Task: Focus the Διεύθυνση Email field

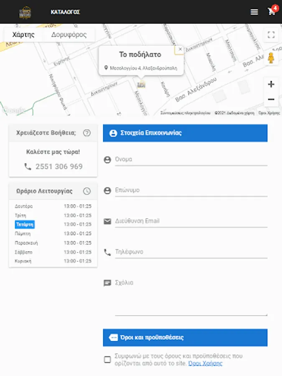Action: pos(191,221)
